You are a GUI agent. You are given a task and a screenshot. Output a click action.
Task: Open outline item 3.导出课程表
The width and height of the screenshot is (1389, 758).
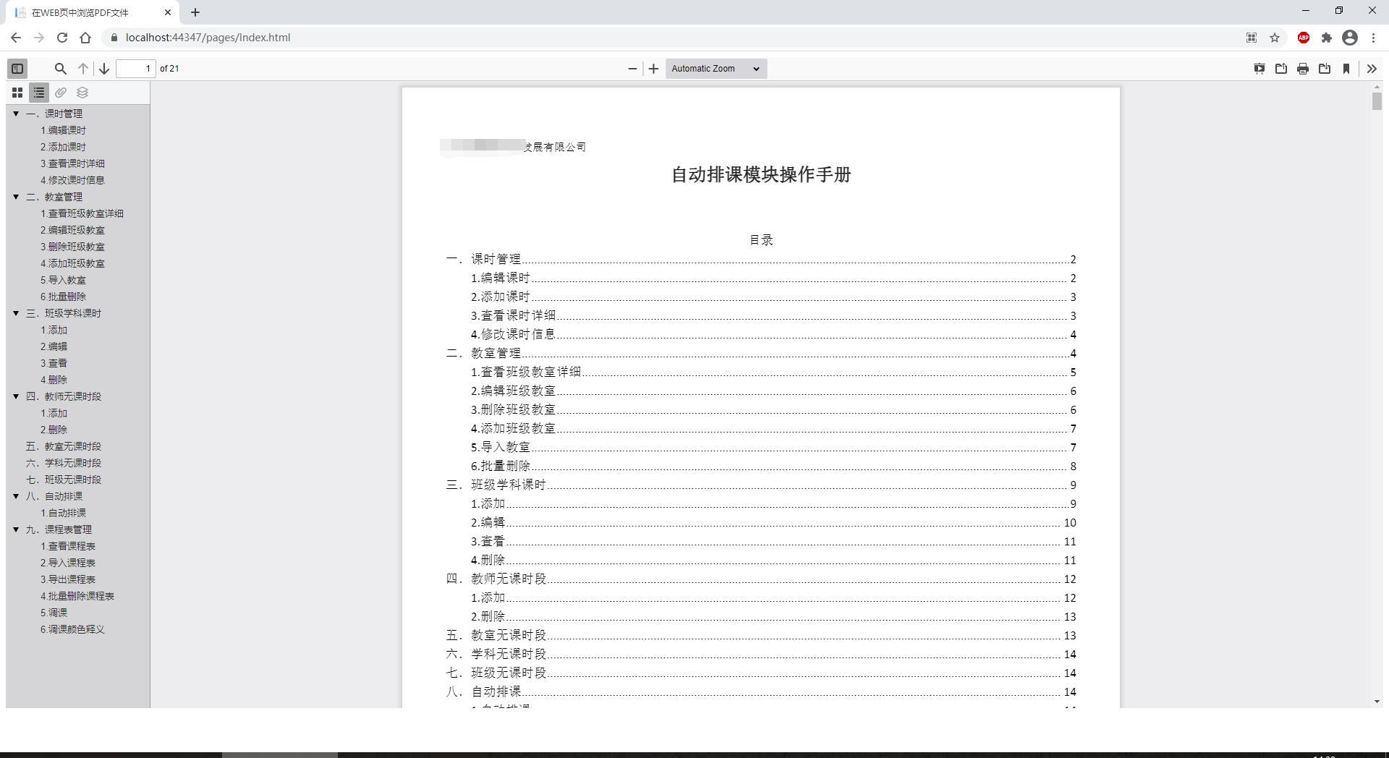click(x=68, y=579)
